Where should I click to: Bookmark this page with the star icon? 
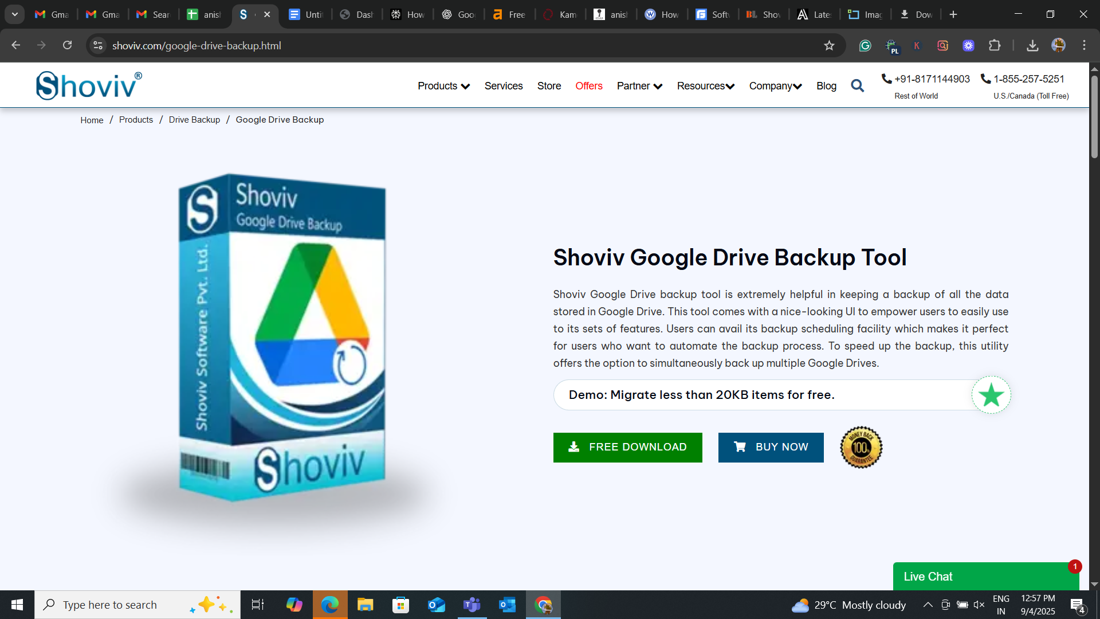point(829,45)
